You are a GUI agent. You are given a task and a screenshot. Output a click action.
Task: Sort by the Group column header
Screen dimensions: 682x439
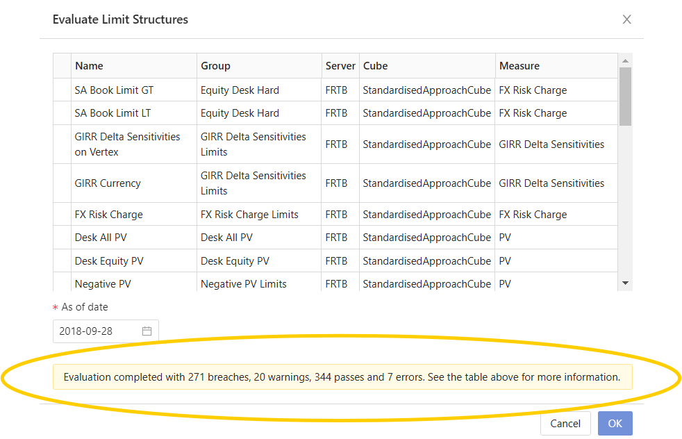(215, 66)
